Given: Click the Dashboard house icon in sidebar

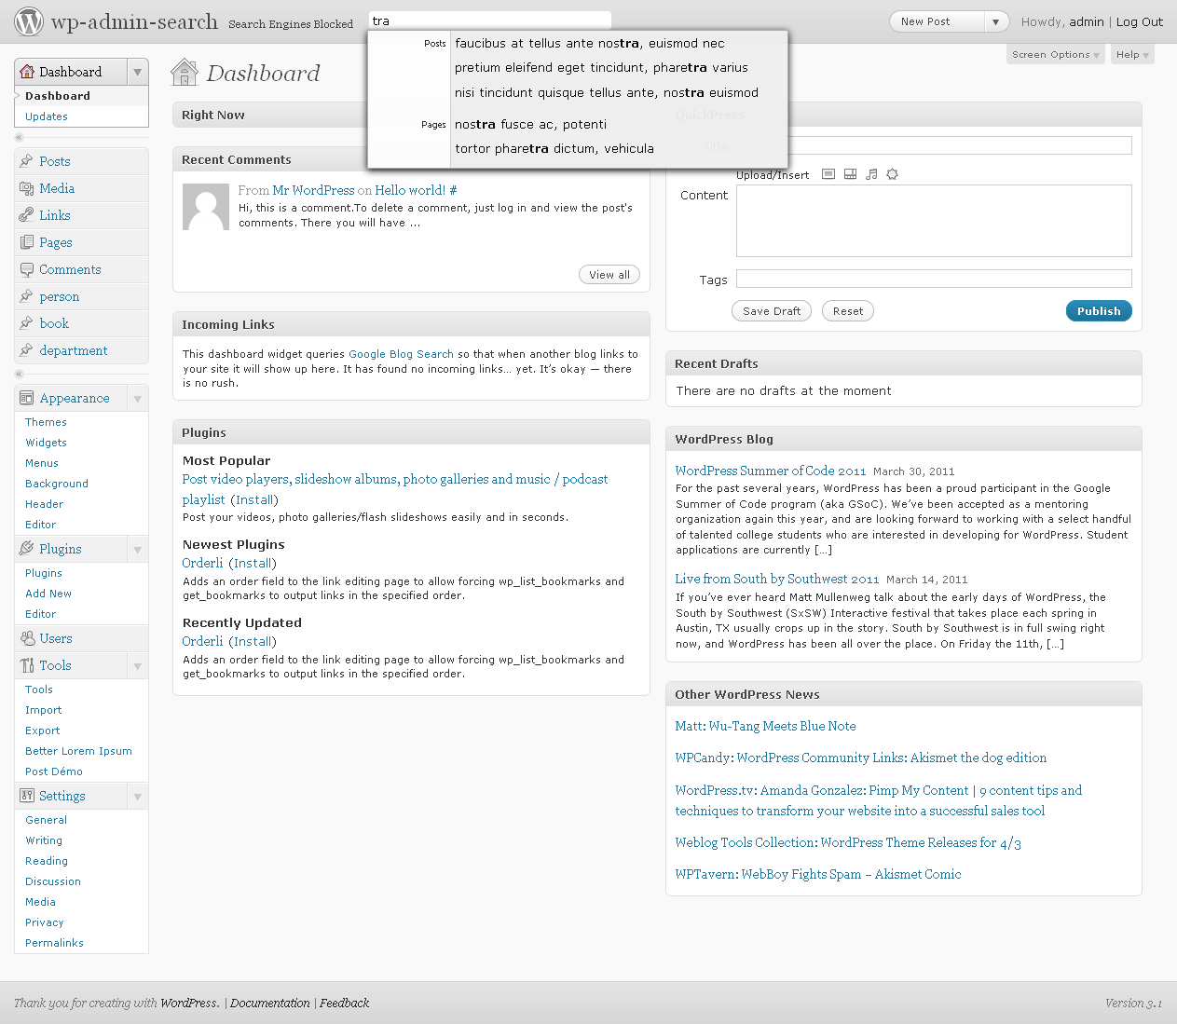Looking at the screenshot, I should (x=27, y=72).
